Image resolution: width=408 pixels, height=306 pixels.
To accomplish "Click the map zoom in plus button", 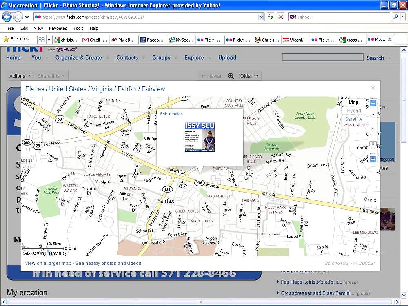I will tap(373, 160).
